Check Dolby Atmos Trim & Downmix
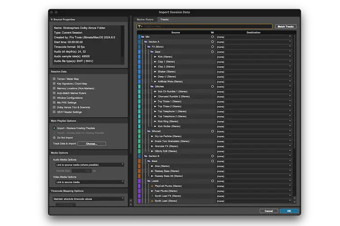The image size is (340, 226). tap(54, 108)
